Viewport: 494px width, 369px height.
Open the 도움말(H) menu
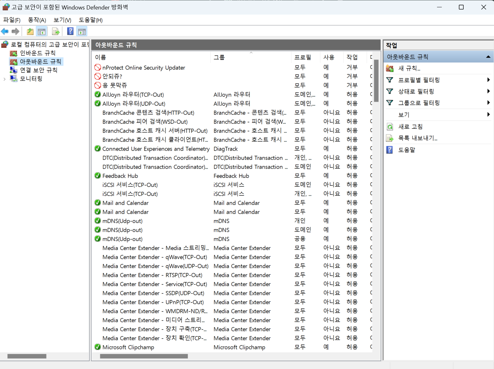(91, 20)
